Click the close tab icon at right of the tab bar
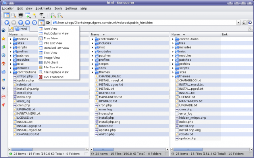254x158 pixels. point(250,29)
